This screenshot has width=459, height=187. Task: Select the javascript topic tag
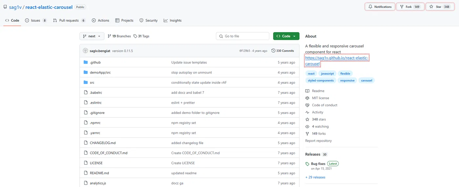tap(327, 73)
